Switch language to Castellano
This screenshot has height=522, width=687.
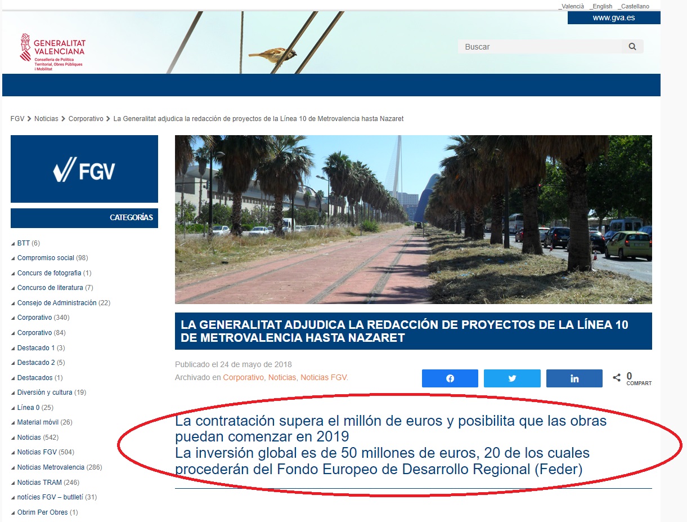(x=633, y=6)
